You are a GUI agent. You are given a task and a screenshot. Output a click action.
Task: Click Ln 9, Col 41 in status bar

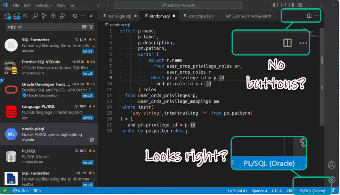point(237,191)
